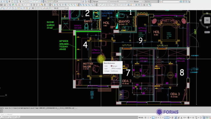Click the Tolerance dimension icon
This screenshot has height=119, width=211.
[x=33, y=8]
